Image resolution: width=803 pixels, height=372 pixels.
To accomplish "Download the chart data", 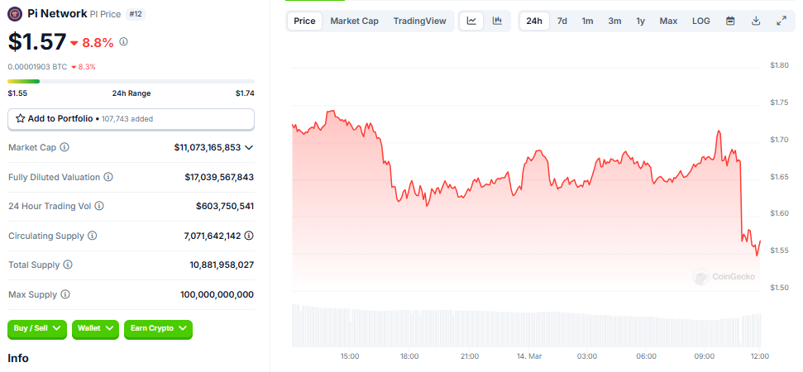I will pos(756,21).
